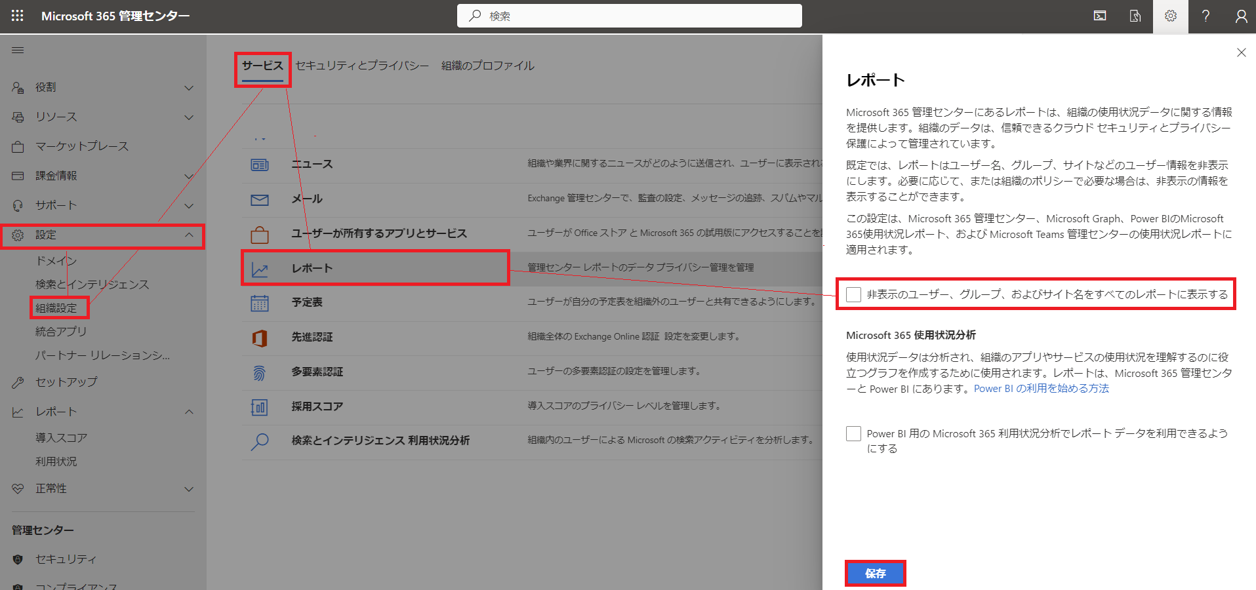The image size is (1256, 590).
Task: Click Microsoft 365 管理センター title
Action: point(115,16)
